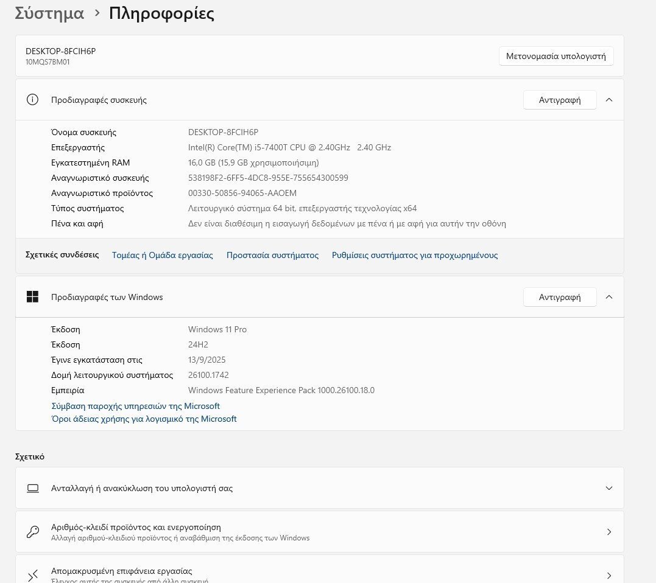Copy device specs with Αντιγραφή button
The image size is (656, 583).
(560, 100)
